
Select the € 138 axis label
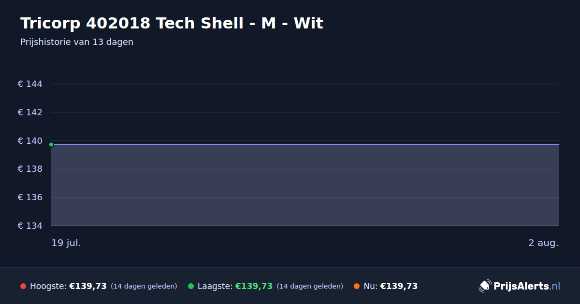(x=30, y=169)
